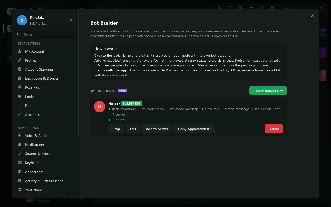Viewport: 331px width, 207px height.
Task: Click the Helper bot avatar
Action: point(99,107)
